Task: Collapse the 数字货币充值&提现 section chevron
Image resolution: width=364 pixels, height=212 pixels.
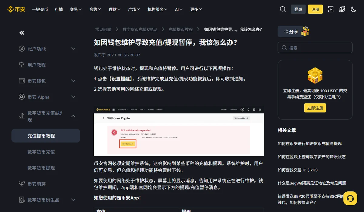Action: (73, 116)
